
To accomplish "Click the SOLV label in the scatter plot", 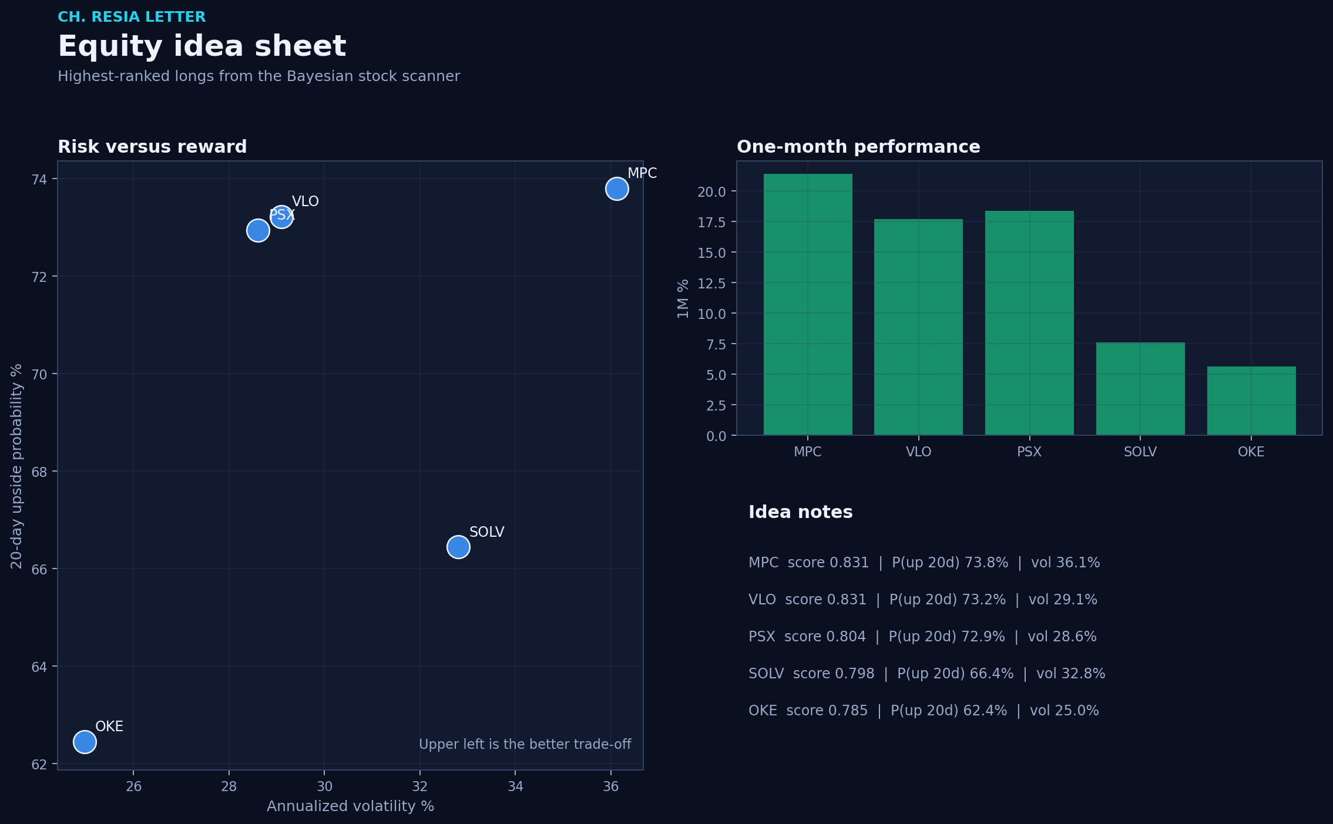I will click(487, 532).
